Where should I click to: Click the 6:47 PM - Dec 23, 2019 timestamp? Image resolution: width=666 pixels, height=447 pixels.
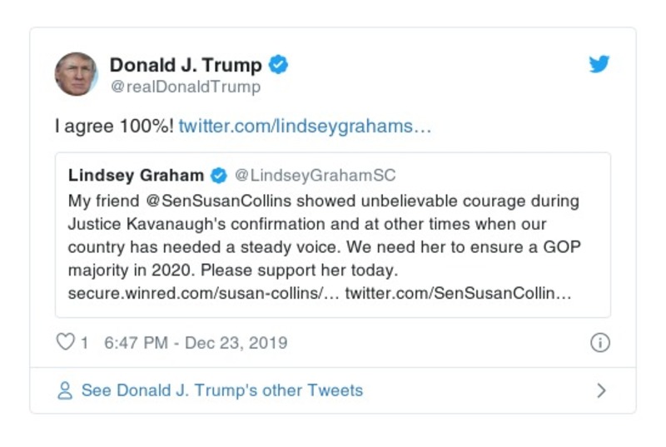[196, 343]
